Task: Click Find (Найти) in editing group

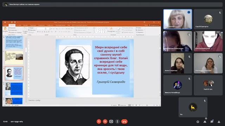Action: [x=139, y=28]
